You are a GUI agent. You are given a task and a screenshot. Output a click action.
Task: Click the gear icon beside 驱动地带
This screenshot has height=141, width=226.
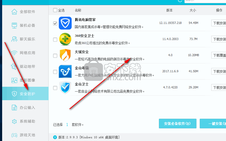[x=14, y=66]
